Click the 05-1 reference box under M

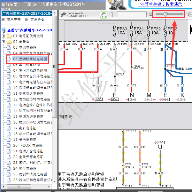click(147, 100)
